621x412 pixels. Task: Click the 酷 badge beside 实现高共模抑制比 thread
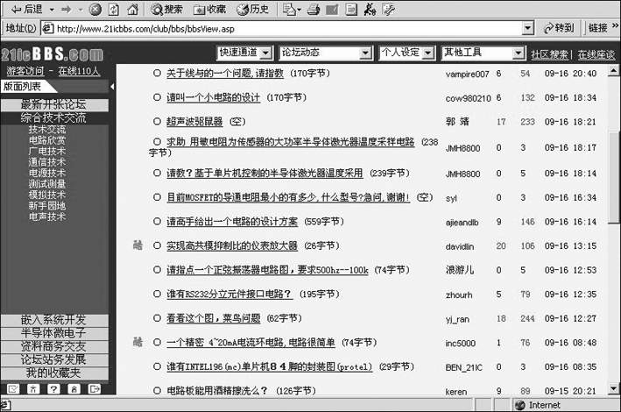coord(138,245)
